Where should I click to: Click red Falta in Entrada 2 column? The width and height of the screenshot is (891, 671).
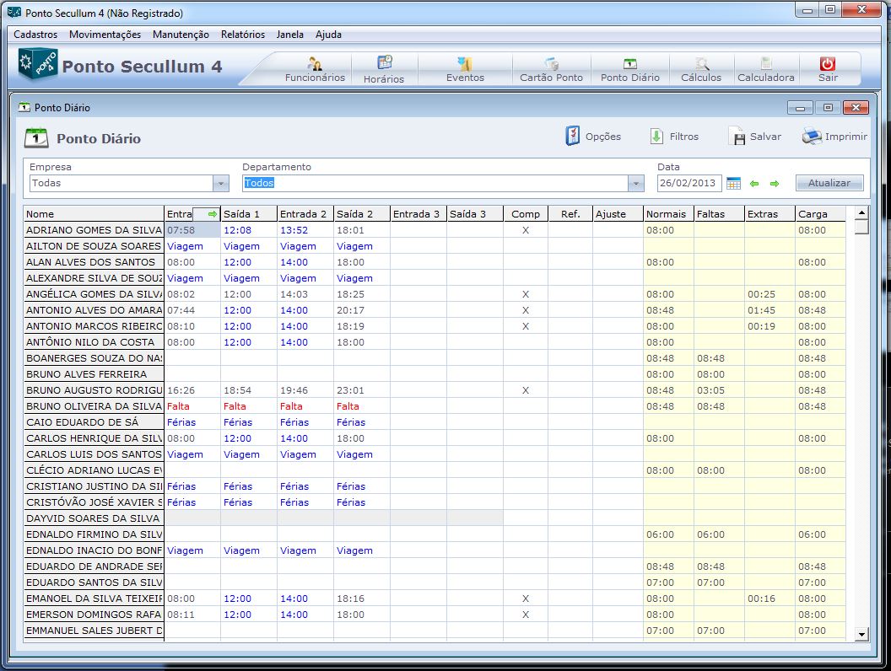click(x=305, y=406)
